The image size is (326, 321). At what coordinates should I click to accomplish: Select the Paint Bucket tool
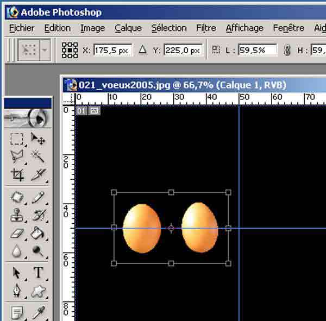coord(38,233)
